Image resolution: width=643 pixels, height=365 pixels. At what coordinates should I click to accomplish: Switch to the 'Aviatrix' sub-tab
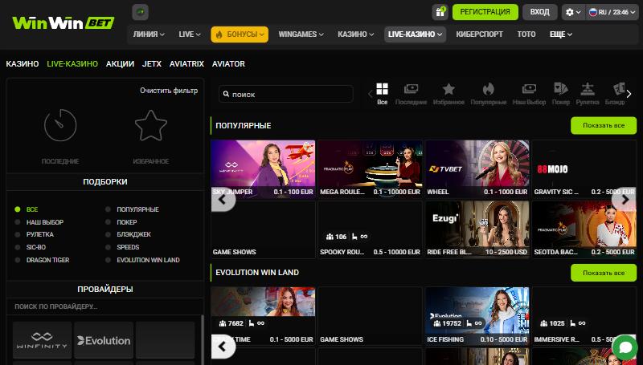click(x=186, y=64)
